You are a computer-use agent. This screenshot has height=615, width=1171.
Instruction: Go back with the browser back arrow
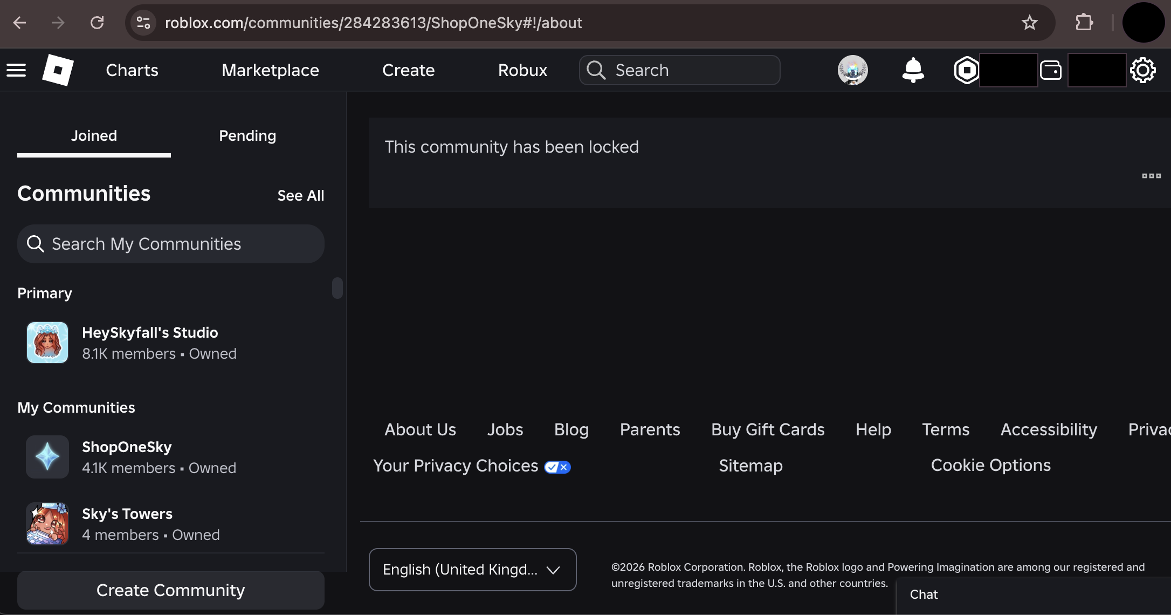pyautogui.click(x=20, y=23)
